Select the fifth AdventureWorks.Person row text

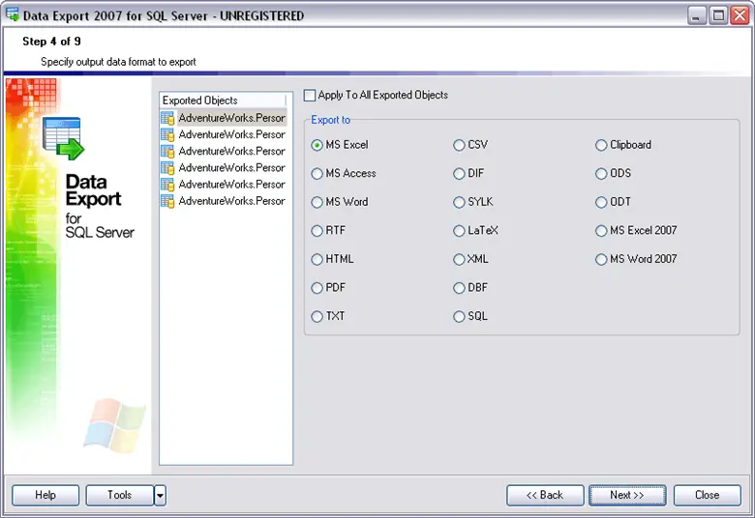231,185
